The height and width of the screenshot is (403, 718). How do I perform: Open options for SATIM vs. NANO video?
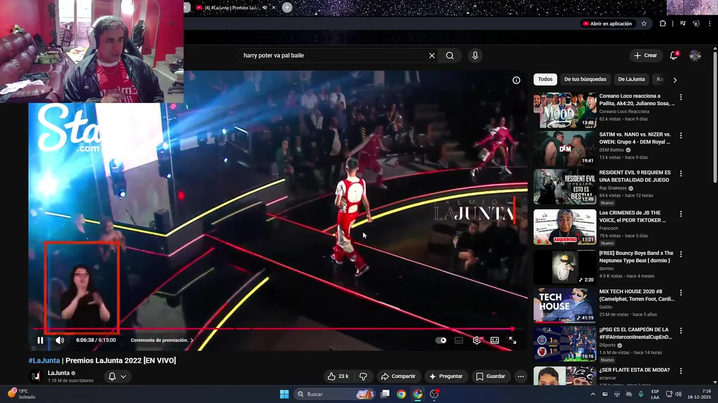(x=681, y=135)
